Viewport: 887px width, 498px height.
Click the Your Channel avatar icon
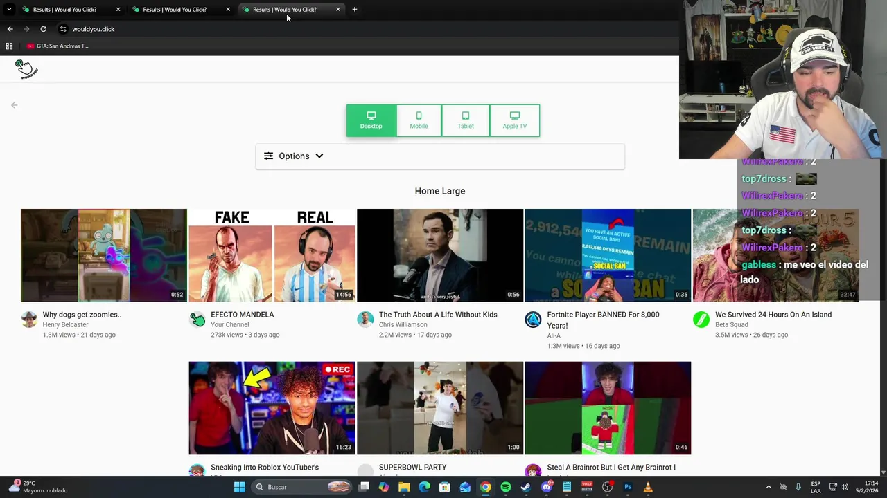197,320
